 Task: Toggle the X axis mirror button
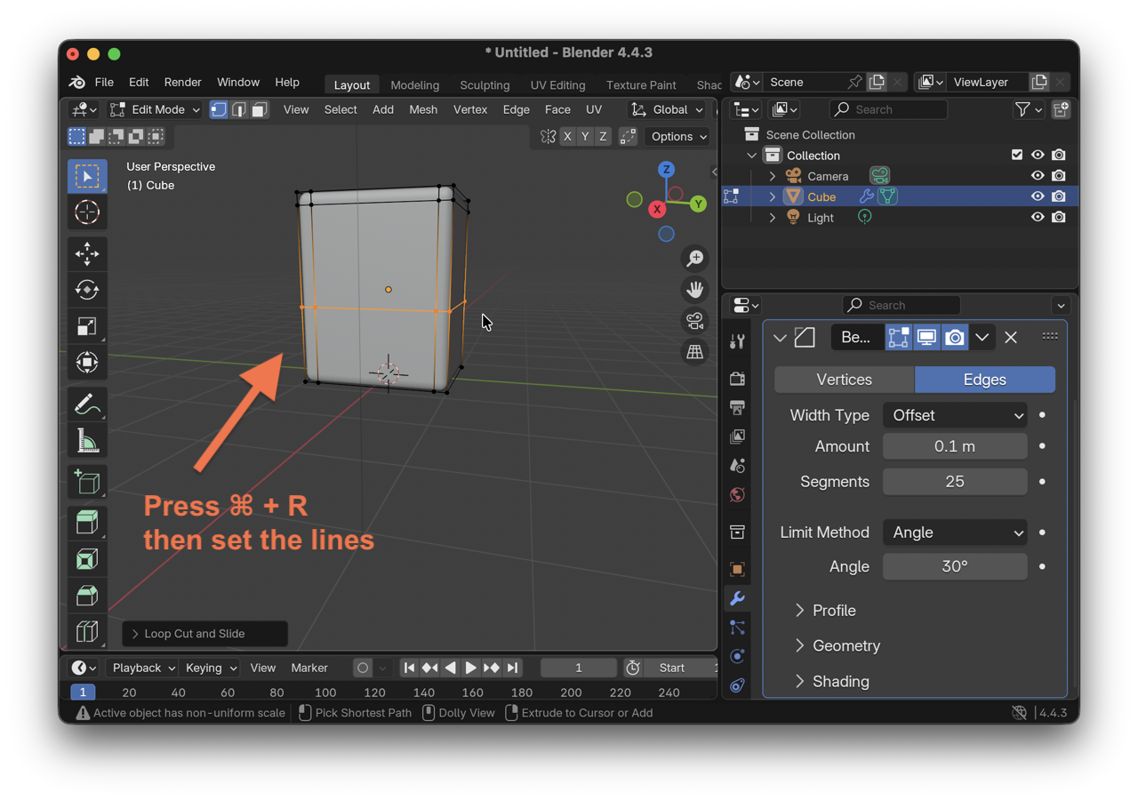tap(567, 136)
